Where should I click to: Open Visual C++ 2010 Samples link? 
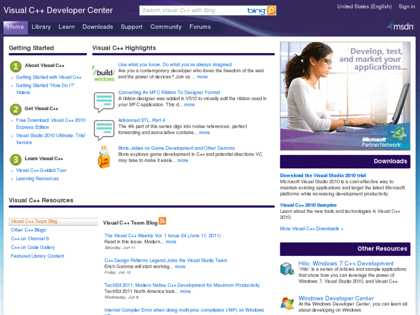[308, 205]
